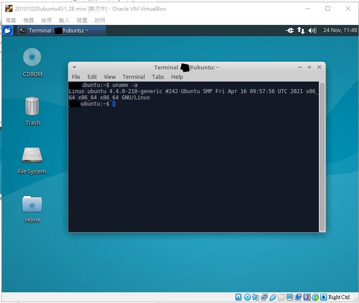Maximize the terminal window with plus button

tap(309, 67)
